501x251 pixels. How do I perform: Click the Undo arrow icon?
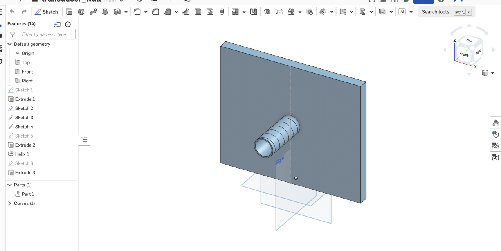point(12,12)
